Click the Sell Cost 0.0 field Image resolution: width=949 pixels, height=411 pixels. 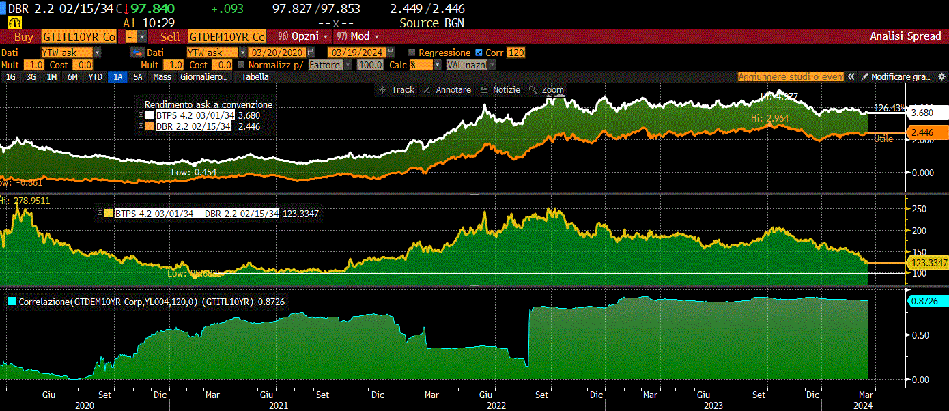[223, 65]
